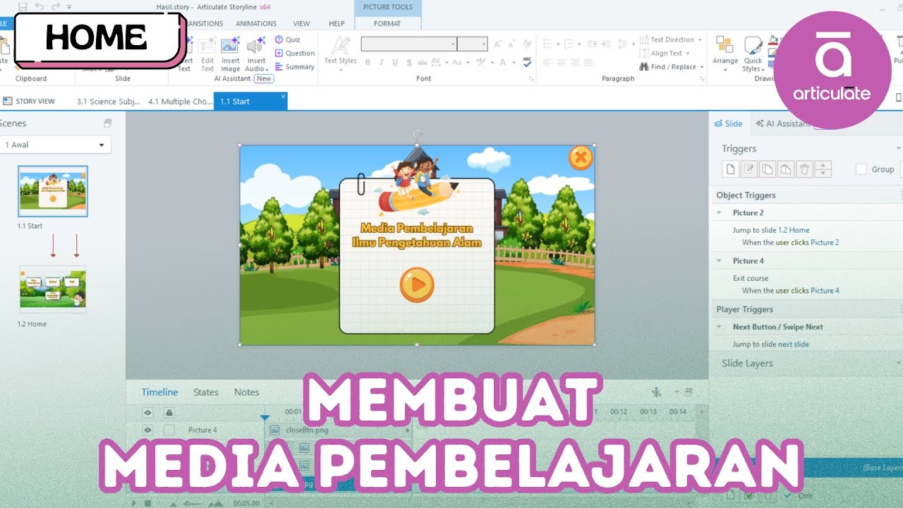This screenshot has width=903, height=508.
Task: Switch to STORY VIEW tab
Action: 30,102
